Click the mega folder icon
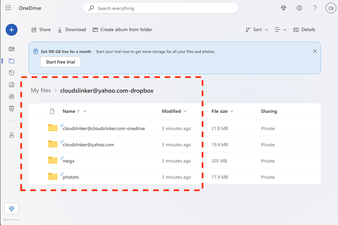The height and width of the screenshot is (225, 338). 53,160
